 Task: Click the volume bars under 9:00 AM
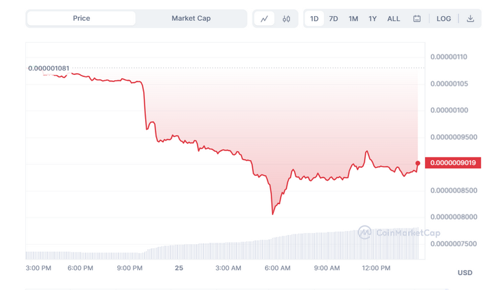point(326,245)
